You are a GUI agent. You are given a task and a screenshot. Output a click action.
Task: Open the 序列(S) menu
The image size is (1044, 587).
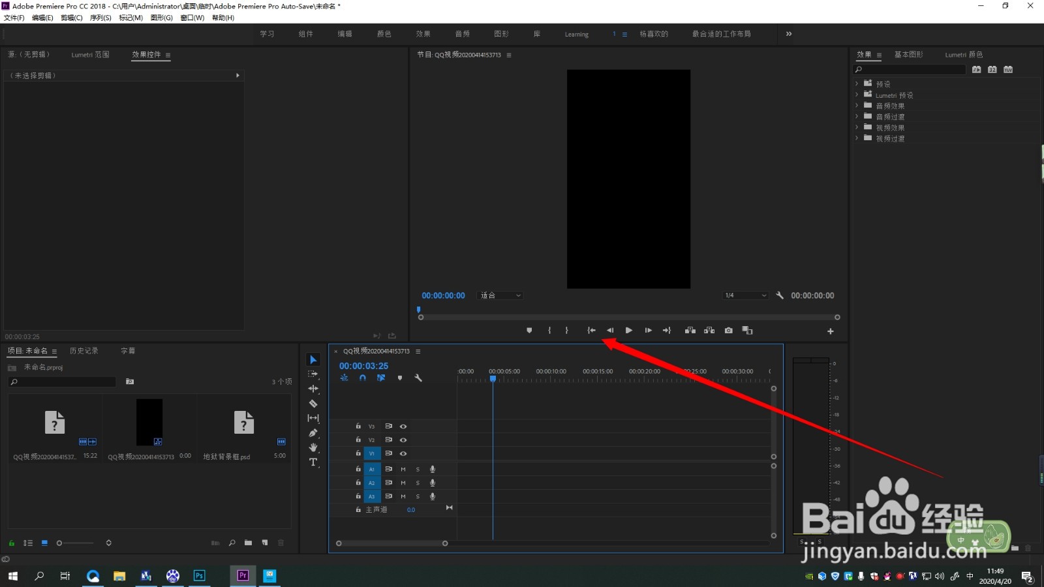[100, 18]
